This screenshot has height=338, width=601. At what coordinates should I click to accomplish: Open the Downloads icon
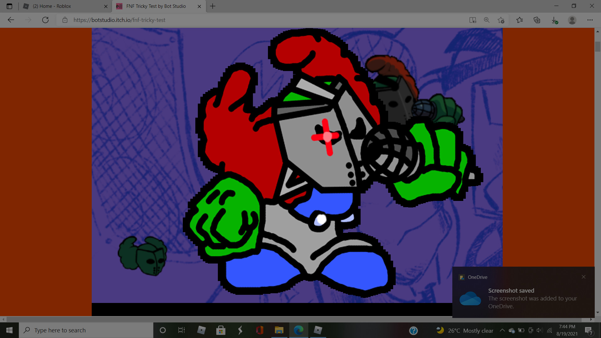554,20
